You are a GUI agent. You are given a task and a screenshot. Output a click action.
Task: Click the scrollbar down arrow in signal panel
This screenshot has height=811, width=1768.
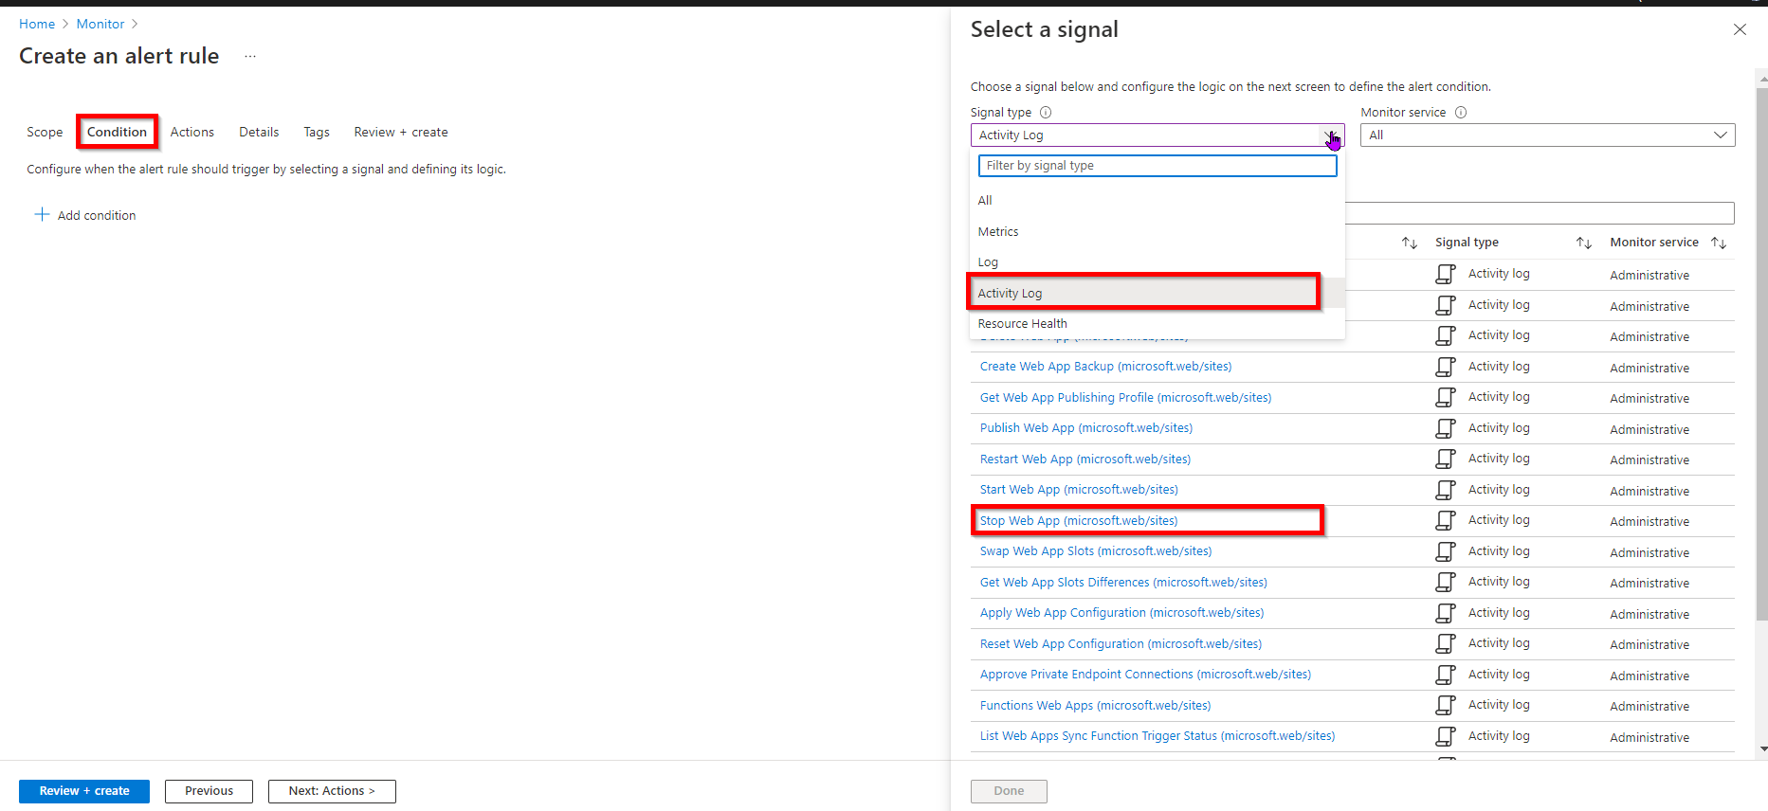coord(1762,748)
